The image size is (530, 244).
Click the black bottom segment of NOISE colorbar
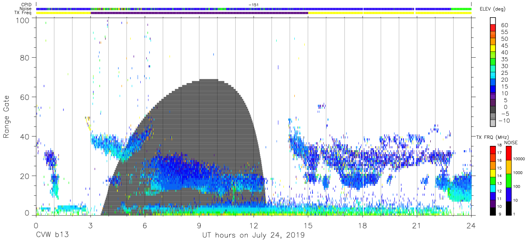coord(508,207)
